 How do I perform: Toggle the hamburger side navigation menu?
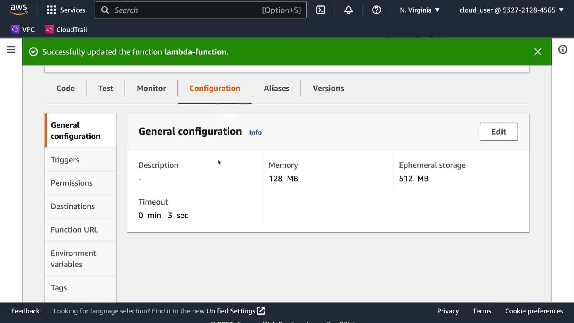11,50
